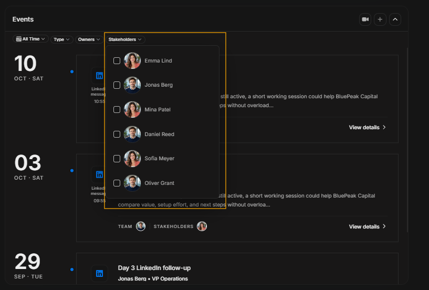
Task: Collapse the Events panel with up chevron
Action: 395,19
